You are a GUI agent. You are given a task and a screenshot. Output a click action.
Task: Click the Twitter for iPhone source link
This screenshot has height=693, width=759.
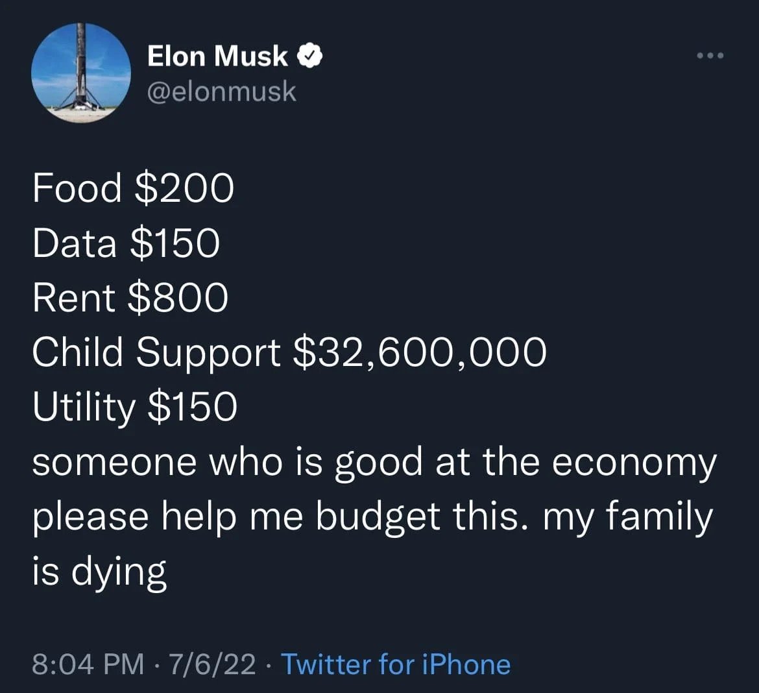click(x=395, y=664)
